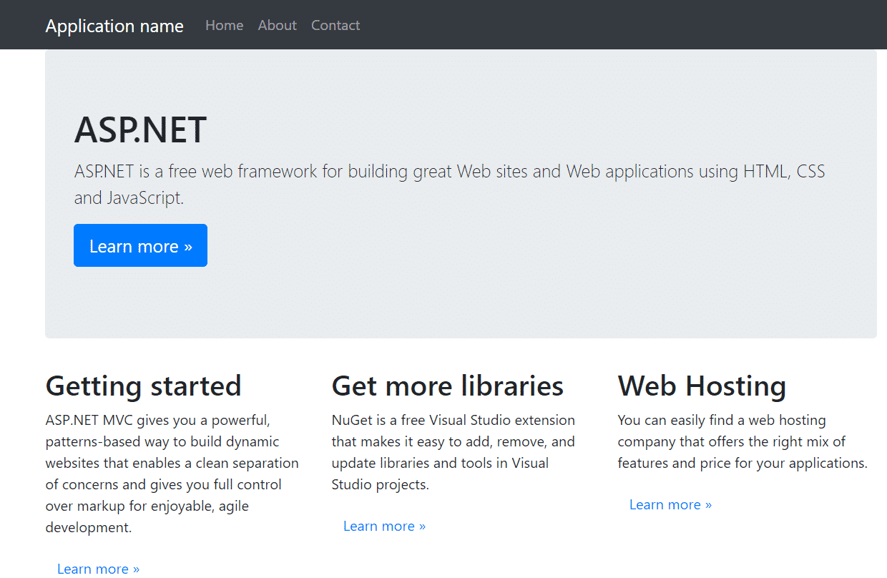Click the ASP.NET MVC paragraph text

tap(172, 474)
